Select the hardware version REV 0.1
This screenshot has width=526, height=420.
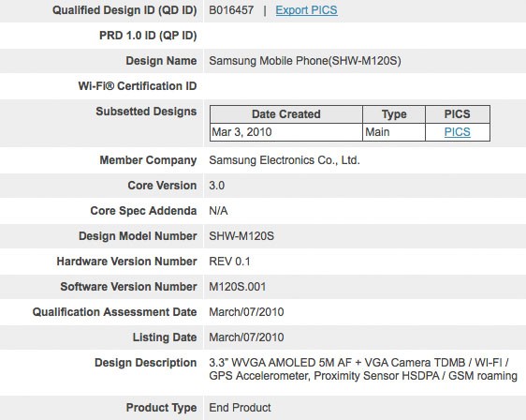click(x=229, y=262)
